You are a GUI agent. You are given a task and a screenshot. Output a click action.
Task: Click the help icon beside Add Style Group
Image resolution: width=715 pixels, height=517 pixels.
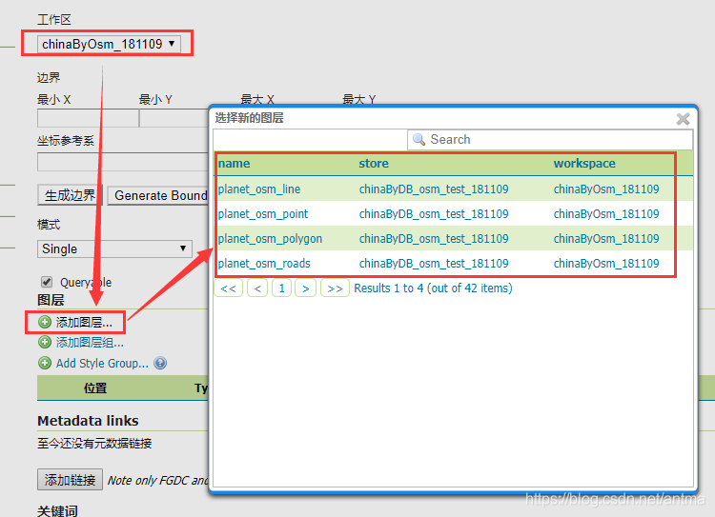click(160, 363)
